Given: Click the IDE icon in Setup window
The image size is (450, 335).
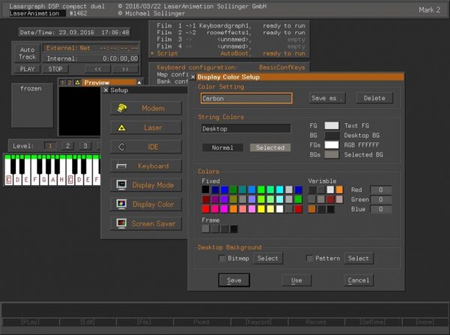Looking at the screenshot, I should (x=121, y=147).
